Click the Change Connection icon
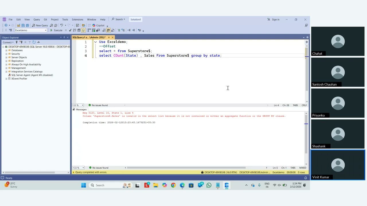This screenshot has width=367, height=206. (x=11, y=30)
